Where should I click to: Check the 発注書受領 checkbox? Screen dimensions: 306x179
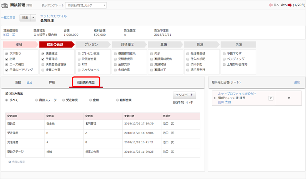[188, 54]
